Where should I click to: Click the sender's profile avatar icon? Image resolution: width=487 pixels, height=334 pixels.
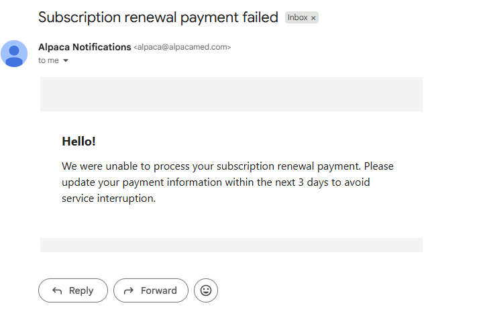click(x=14, y=54)
